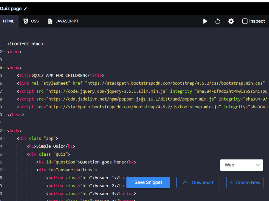Collapse the body tag fold arrow
Image resolution: width=269 pixels, height=201 pixels.
(4, 131)
